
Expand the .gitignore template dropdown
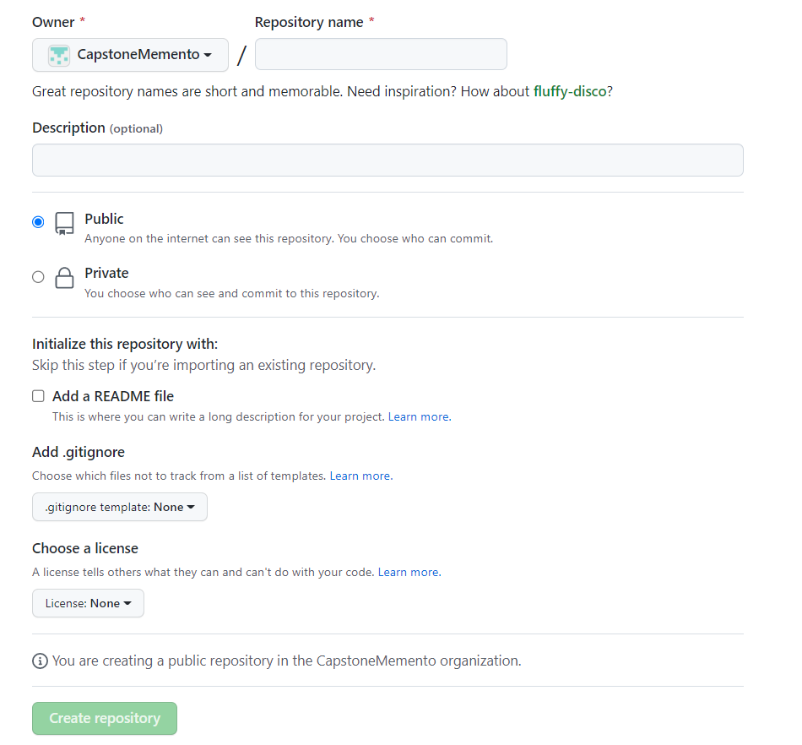pos(120,507)
